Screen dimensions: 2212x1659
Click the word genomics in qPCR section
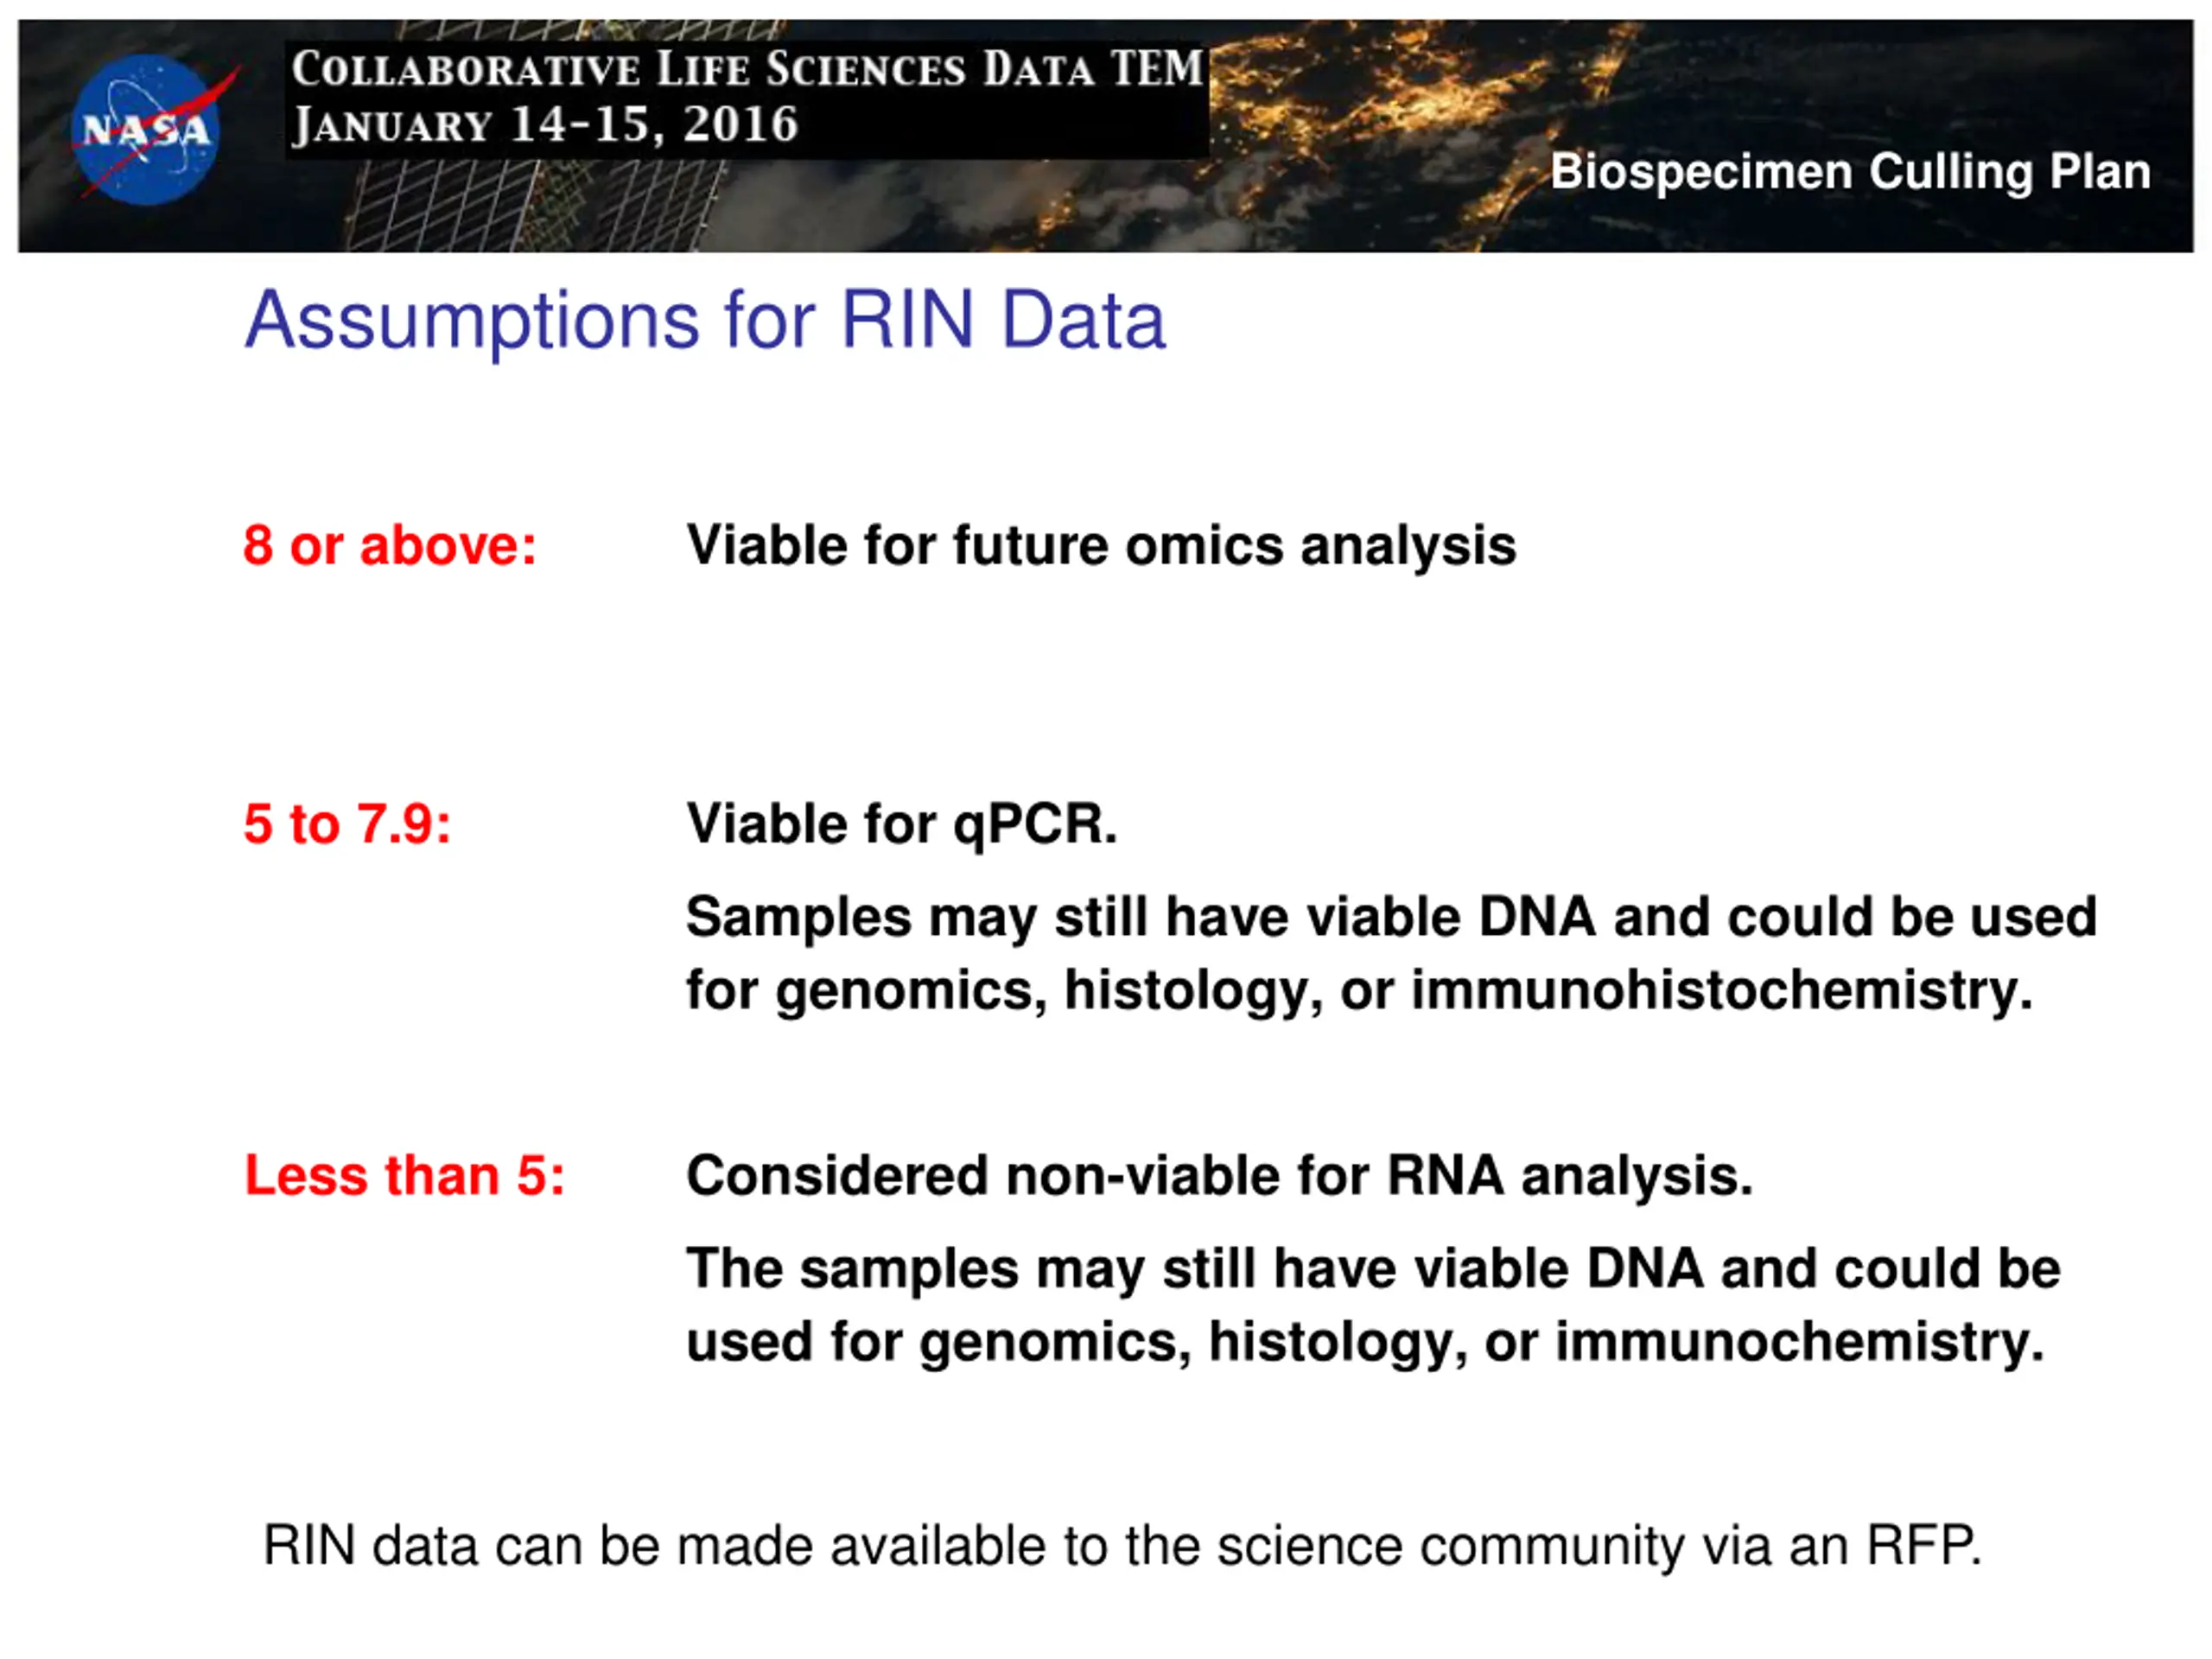(911, 992)
